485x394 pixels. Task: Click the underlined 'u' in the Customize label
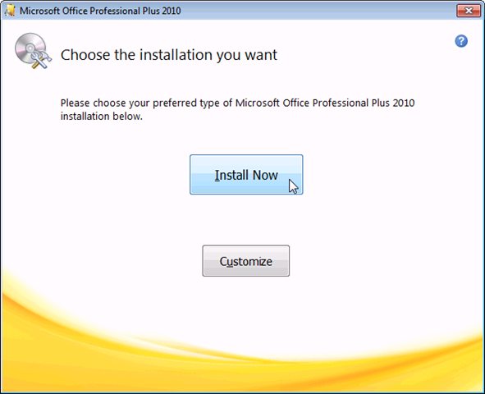[230, 262]
